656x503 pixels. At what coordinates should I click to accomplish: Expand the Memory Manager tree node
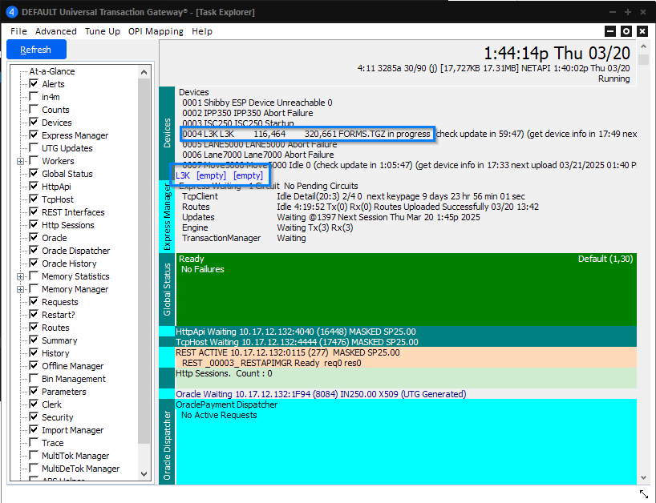[x=21, y=289]
